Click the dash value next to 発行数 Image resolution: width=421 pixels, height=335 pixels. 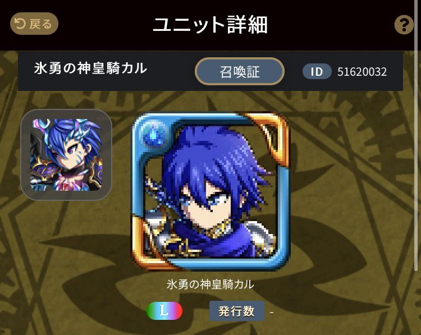coord(272,313)
